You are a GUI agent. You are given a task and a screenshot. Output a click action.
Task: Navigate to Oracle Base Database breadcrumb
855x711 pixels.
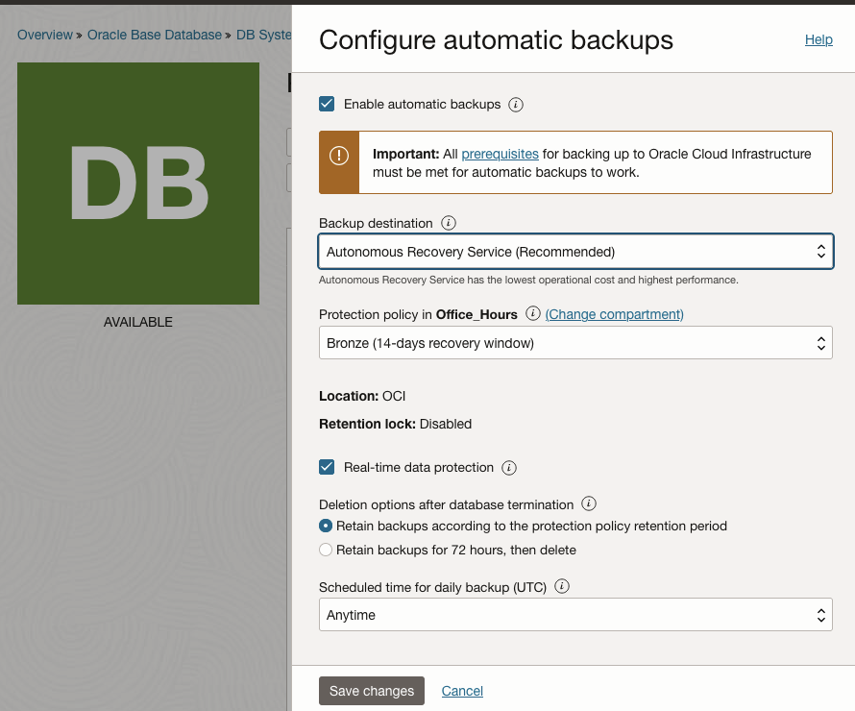(156, 35)
